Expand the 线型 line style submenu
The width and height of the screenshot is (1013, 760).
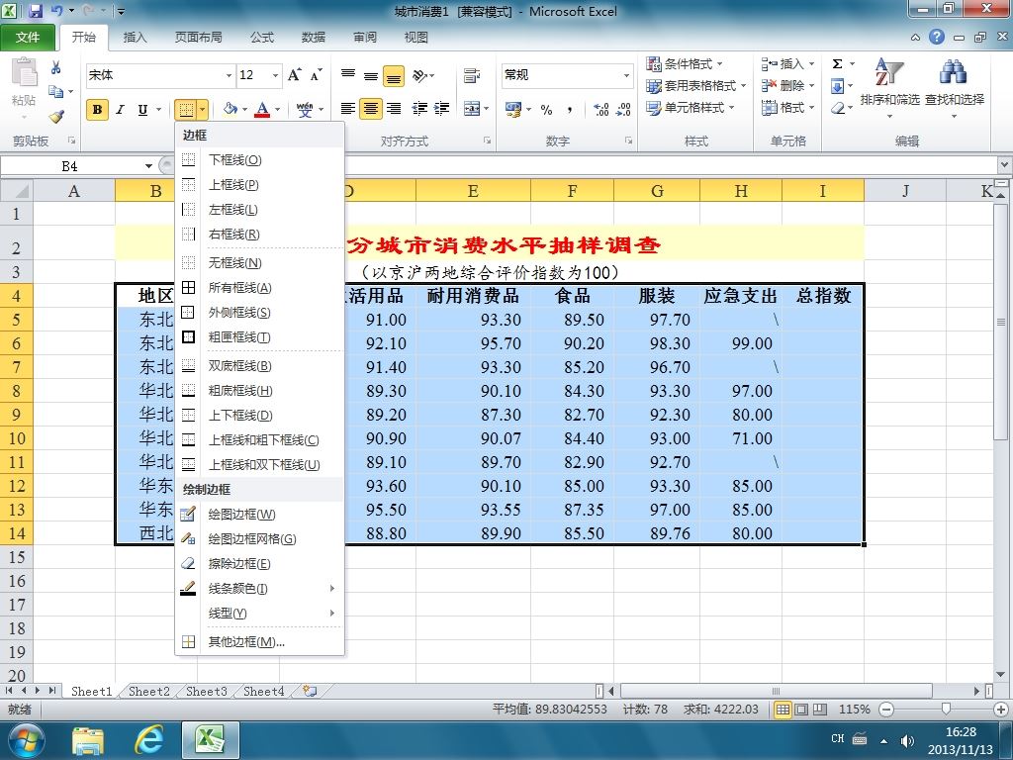[259, 613]
